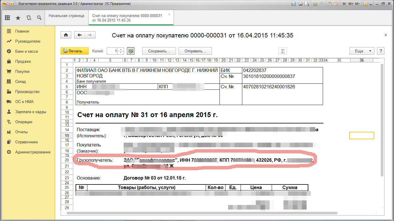Click the Копий number input field
Image resolution: width=394 pixels, height=221 pixels.
pyautogui.click(x=112, y=51)
